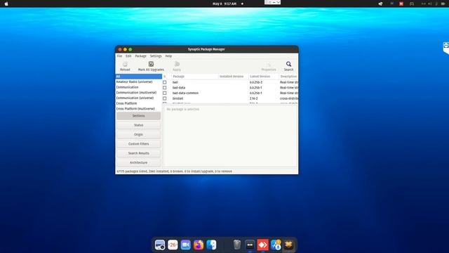The height and width of the screenshot is (253, 449).
Task: Open the Synaptic box icon in dock
Action: (x=288, y=245)
